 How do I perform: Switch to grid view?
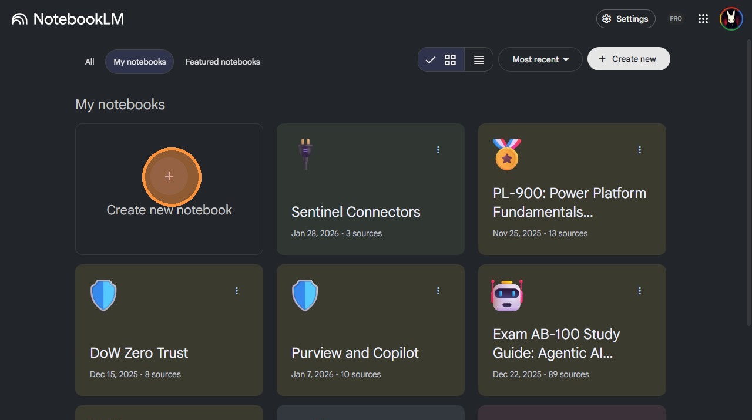(x=450, y=59)
